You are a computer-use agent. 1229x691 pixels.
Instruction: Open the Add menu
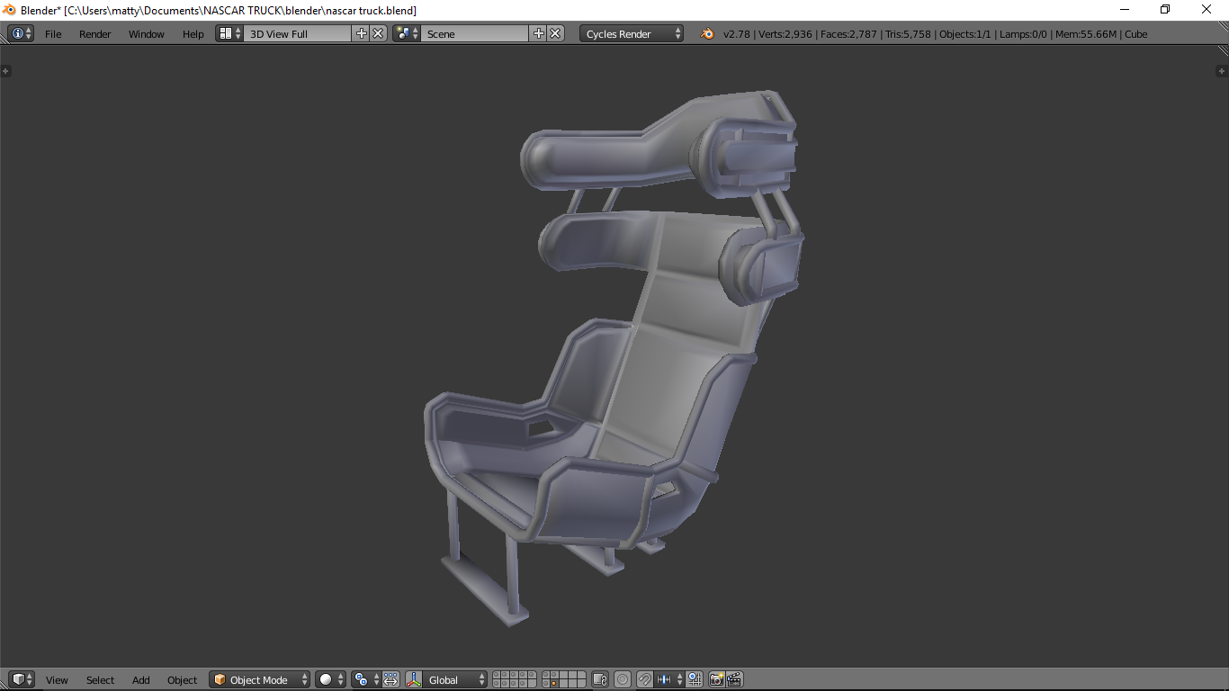[141, 680]
